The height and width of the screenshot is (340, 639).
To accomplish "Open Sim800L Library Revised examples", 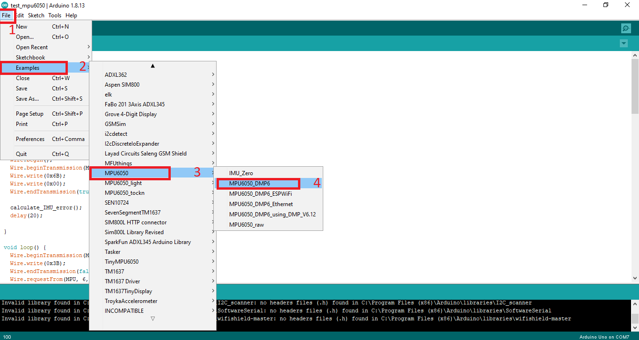I will pyautogui.click(x=152, y=232).
